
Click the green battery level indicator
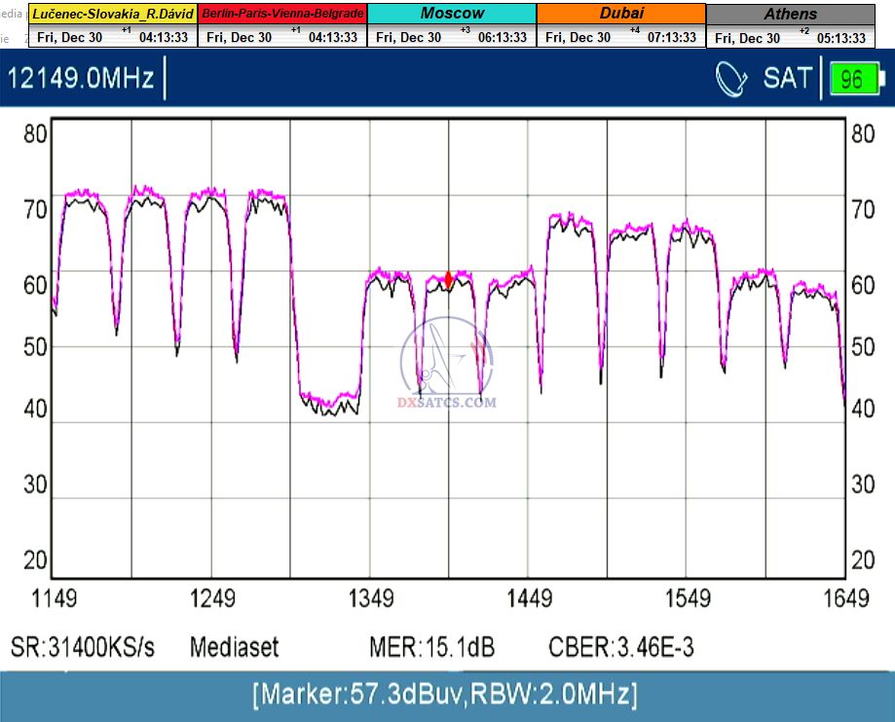click(x=852, y=79)
